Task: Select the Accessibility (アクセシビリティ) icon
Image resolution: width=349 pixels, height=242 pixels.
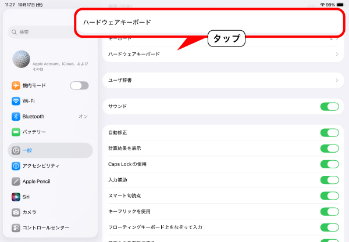Action: click(x=16, y=166)
